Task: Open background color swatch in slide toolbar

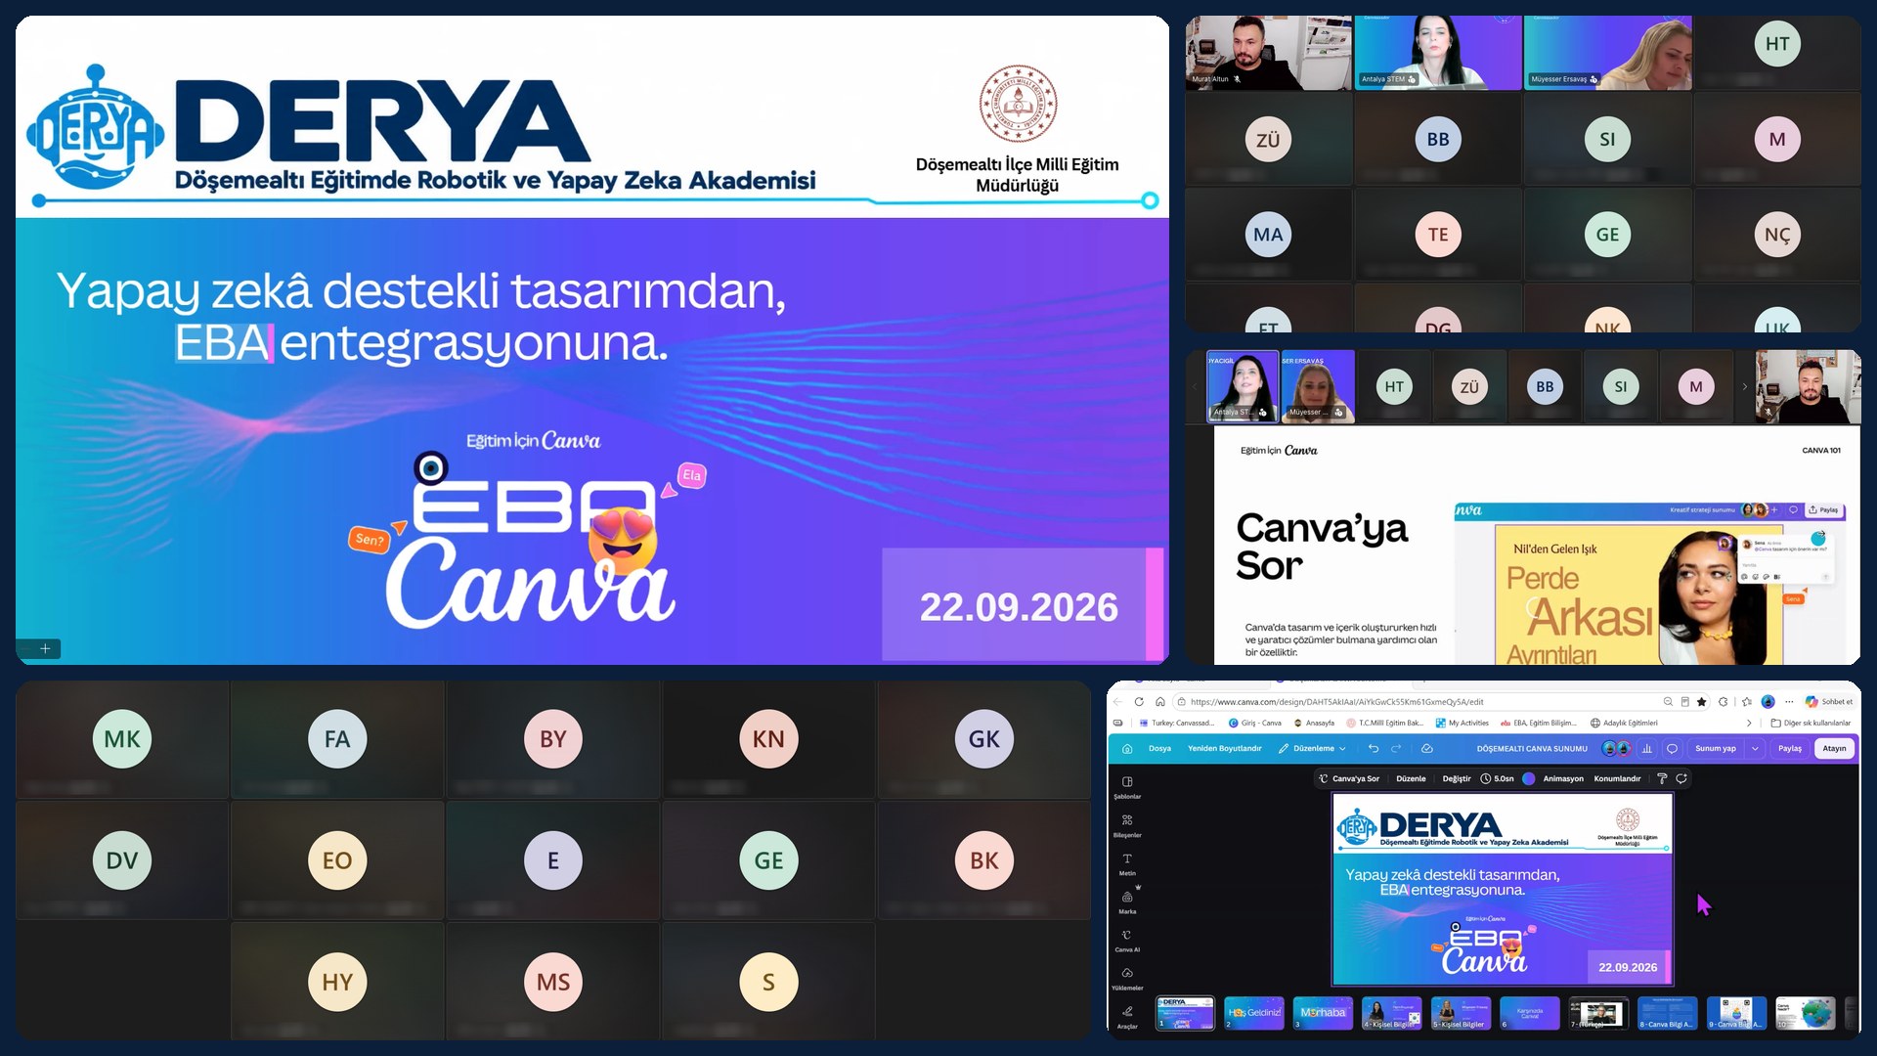Action: point(1529,779)
